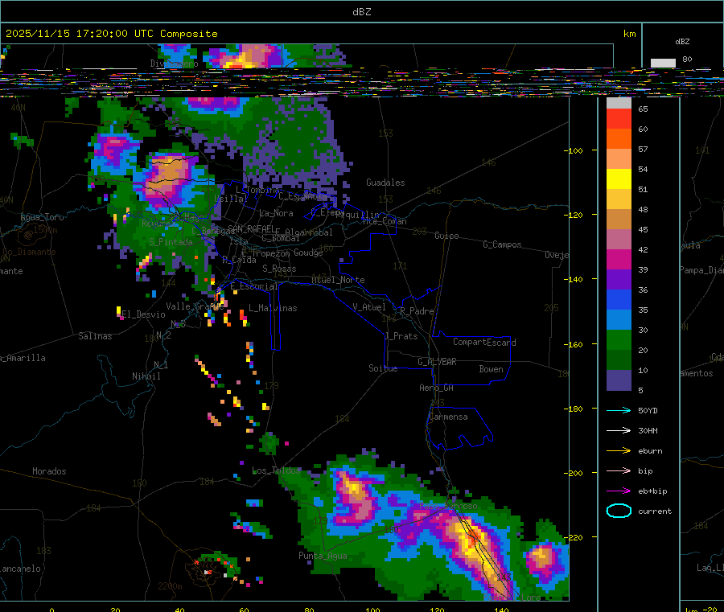Select the orange eburn arrow icon
724x612 pixels.
(618, 450)
